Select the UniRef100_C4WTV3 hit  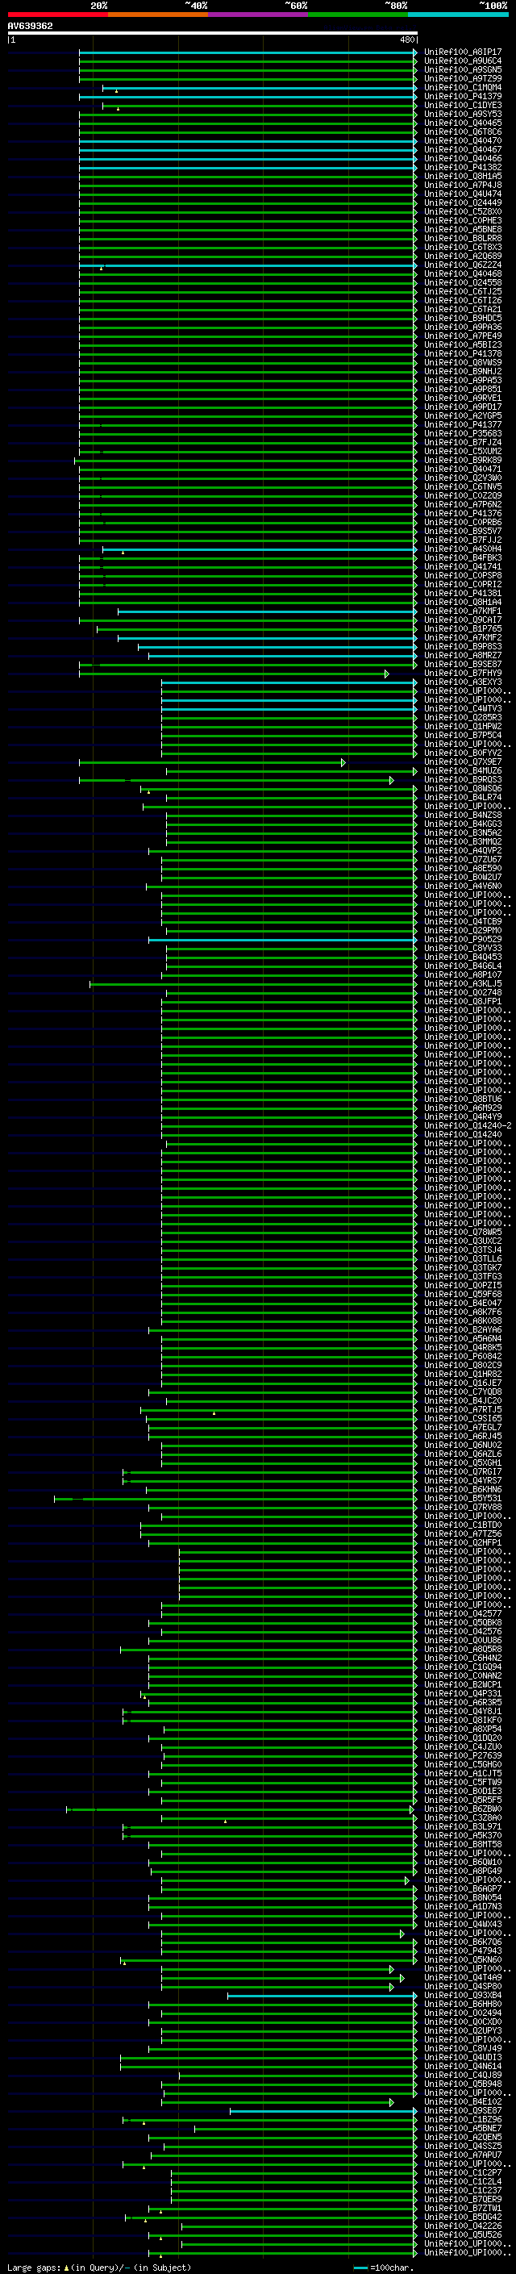[463, 708]
